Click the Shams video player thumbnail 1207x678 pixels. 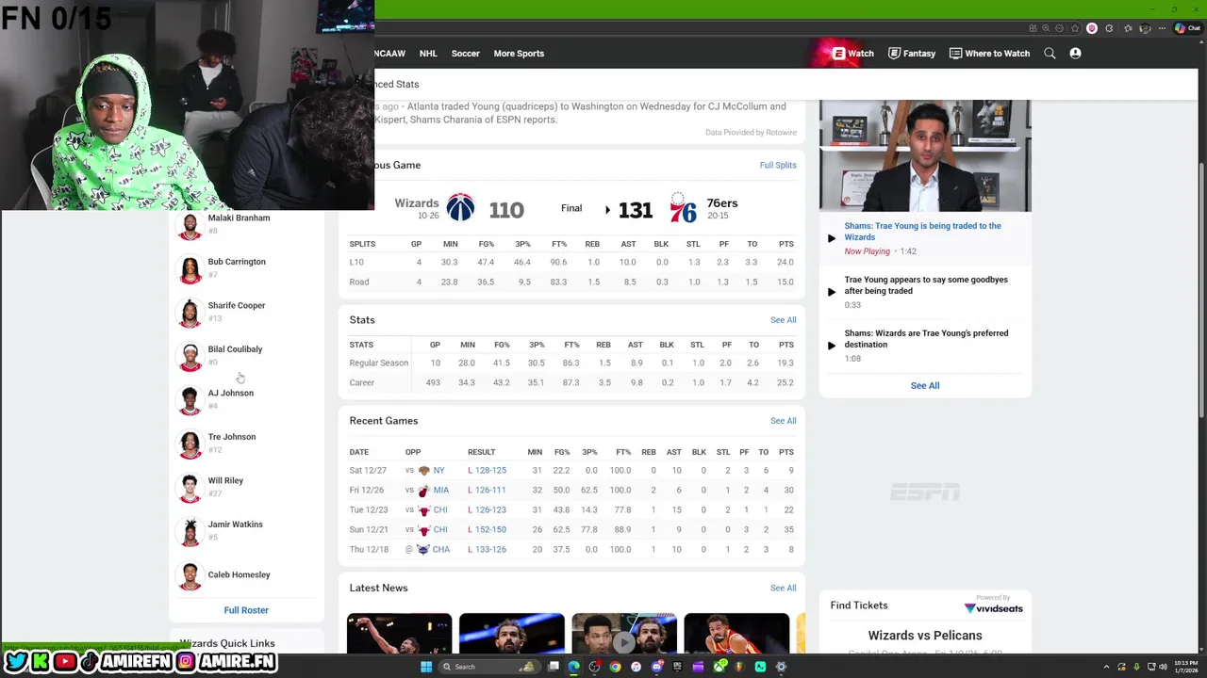point(925,155)
